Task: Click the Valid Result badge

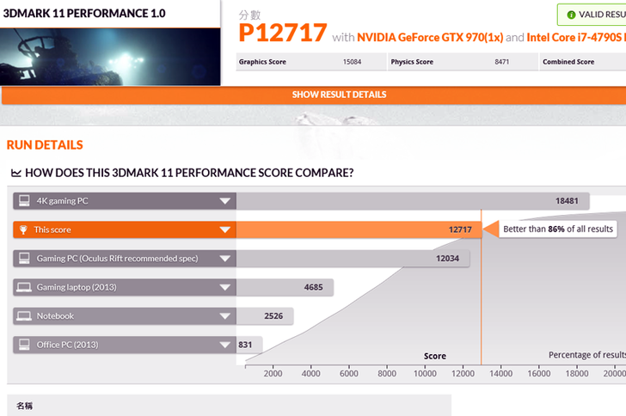Action: tap(593, 15)
